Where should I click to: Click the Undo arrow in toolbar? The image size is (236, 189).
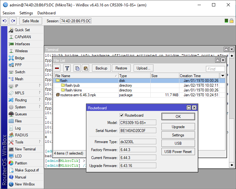(x=5, y=21)
